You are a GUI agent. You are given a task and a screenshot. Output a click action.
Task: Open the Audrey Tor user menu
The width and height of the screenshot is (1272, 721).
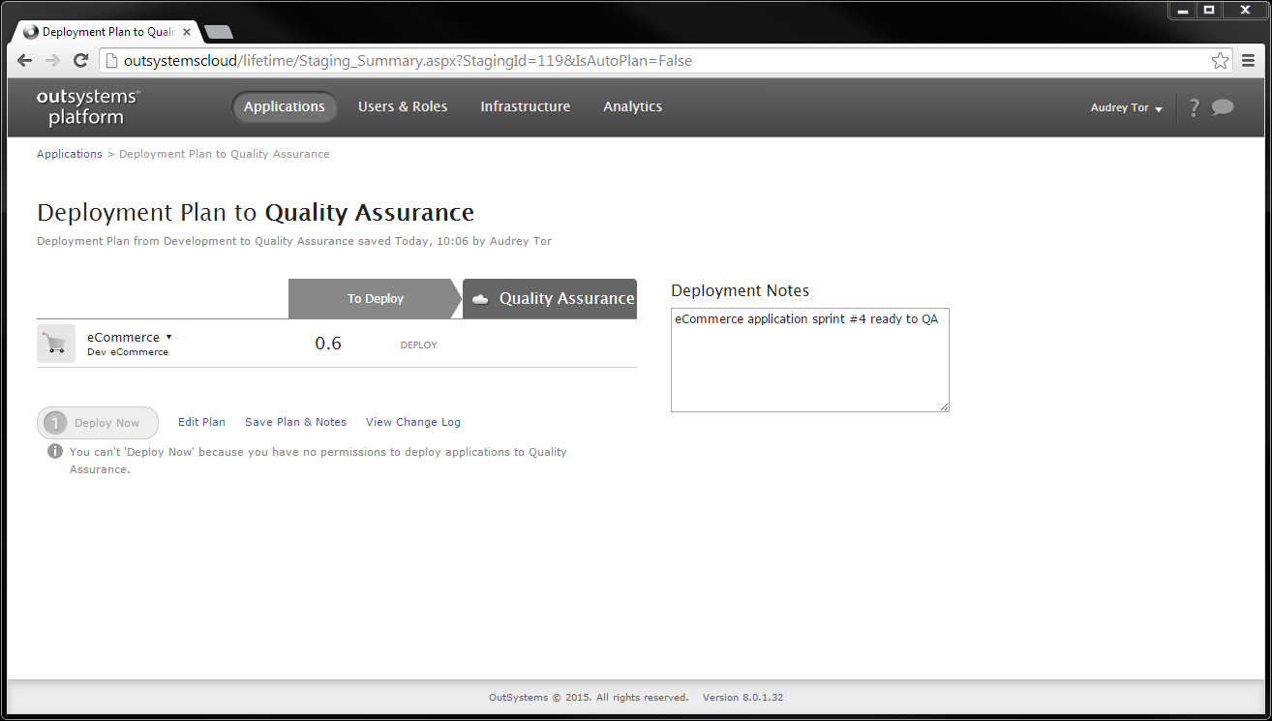[1126, 107]
